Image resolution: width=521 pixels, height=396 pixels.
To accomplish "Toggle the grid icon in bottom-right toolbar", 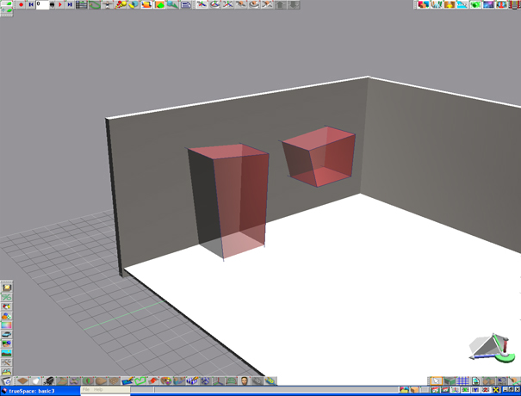I will [x=462, y=381].
